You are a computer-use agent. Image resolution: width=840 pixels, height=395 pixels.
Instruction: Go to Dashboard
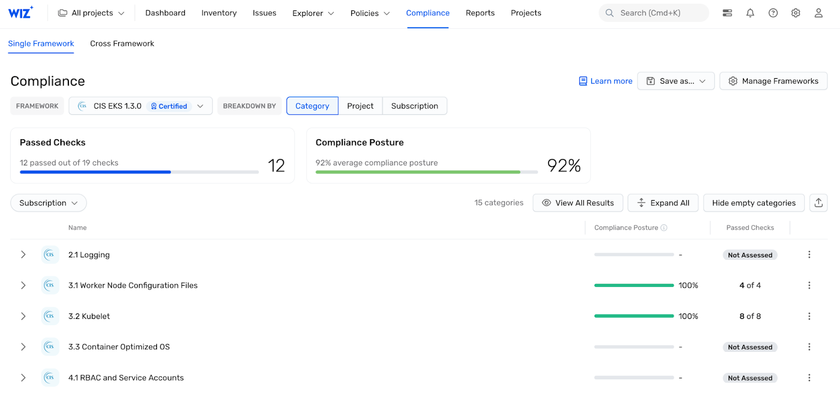(x=165, y=13)
